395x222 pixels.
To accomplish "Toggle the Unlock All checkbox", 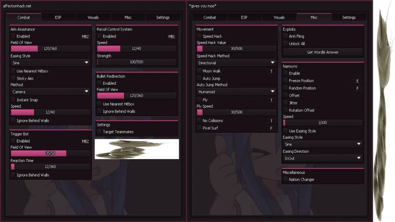I will pos(285,43).
